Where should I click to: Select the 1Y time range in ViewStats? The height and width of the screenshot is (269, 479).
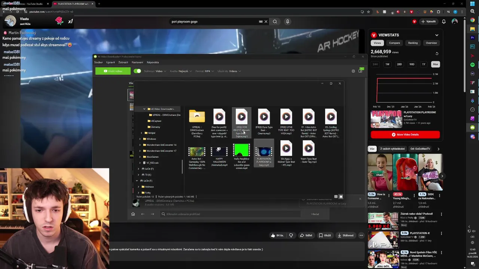424,64
